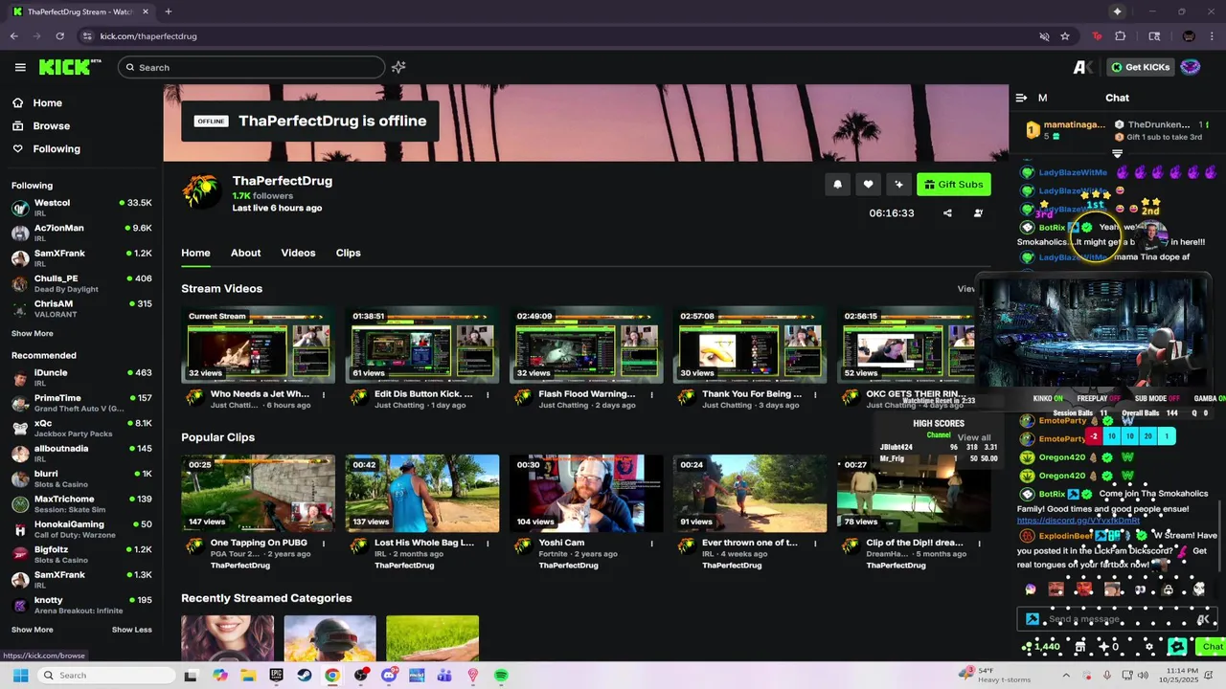1226x689 pixels.
Task: Open the emote picker in the message box
Action: click(1203, 619)
